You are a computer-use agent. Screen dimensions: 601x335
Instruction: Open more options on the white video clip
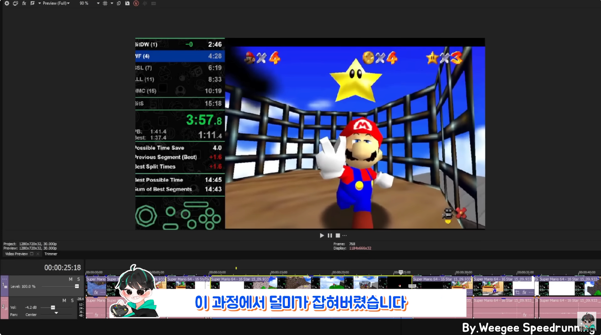(x=530, y=292)
